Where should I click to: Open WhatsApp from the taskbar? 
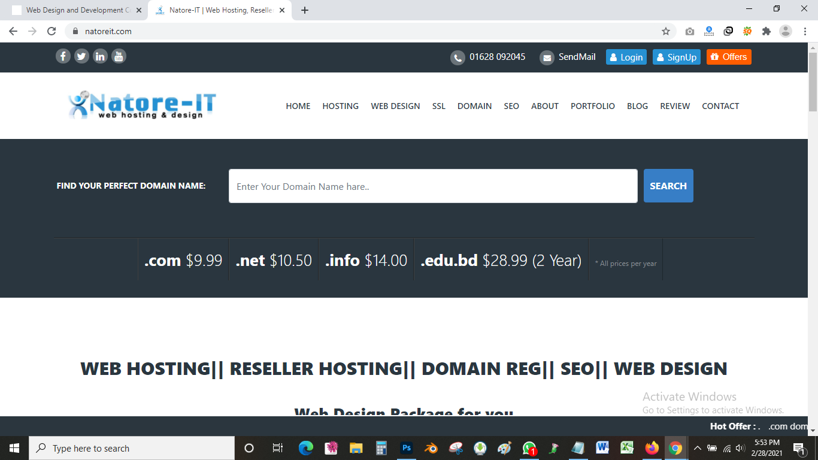click(529, 448)
